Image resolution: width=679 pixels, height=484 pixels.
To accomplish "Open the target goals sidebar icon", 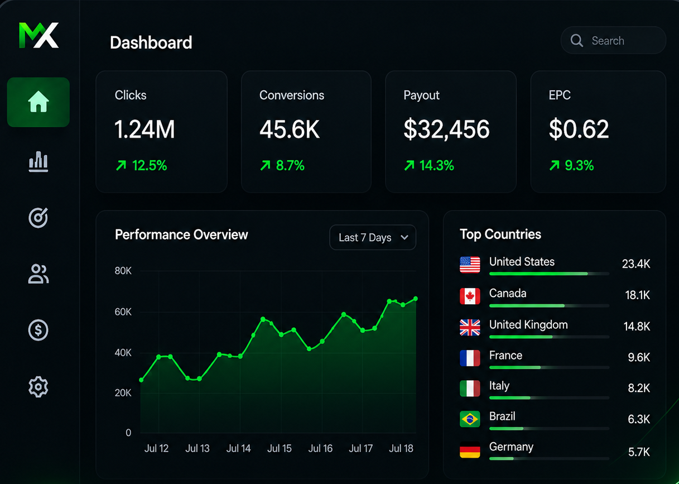I will point(38,218).
